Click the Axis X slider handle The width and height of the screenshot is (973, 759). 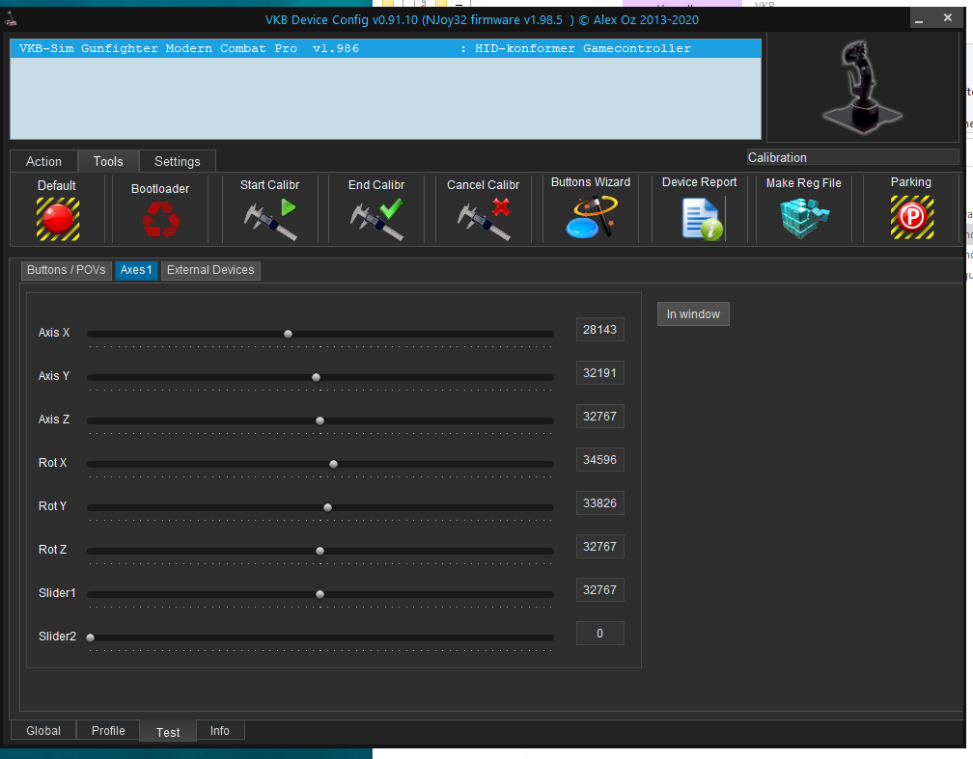(288, 334)
